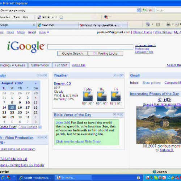
Task: Switch to the Yahoo! Mail browser tab
Action: [x=100, y=25]
